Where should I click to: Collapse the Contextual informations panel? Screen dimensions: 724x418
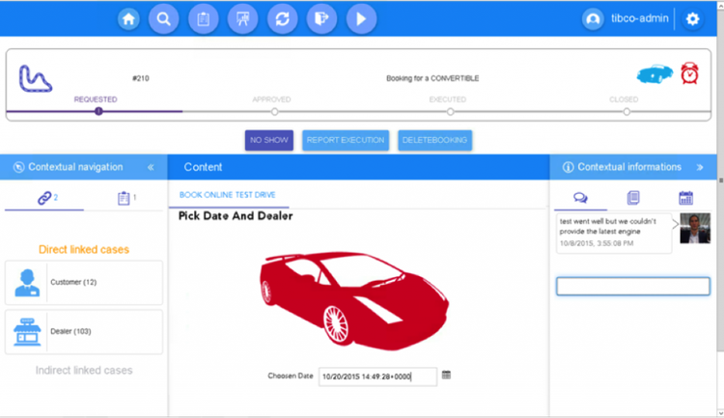click(x=700, y=167)
